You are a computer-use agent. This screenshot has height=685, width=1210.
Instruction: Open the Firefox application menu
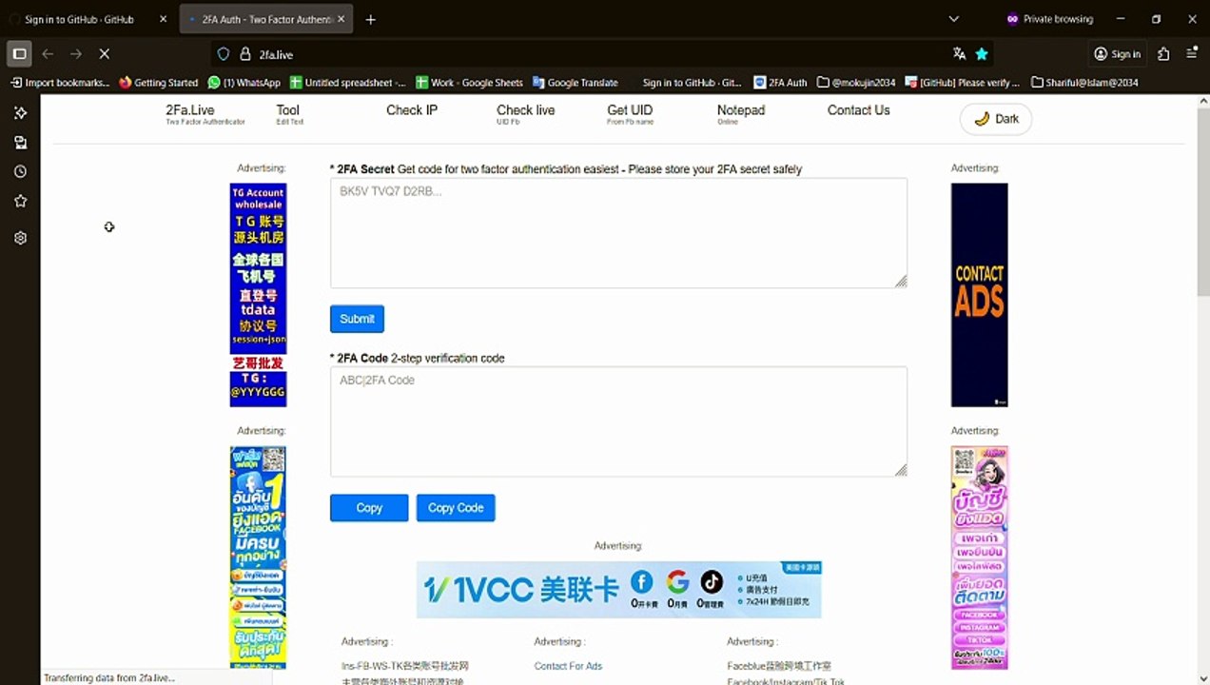(x=1191, y=54)
